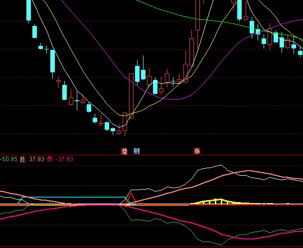Select the long cyan candle below the white cross
303x248 pixels.
point(52,61)
